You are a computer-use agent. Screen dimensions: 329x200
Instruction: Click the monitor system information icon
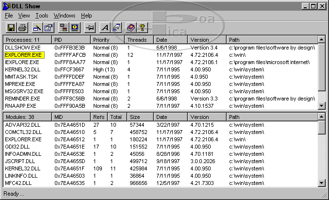74,27
